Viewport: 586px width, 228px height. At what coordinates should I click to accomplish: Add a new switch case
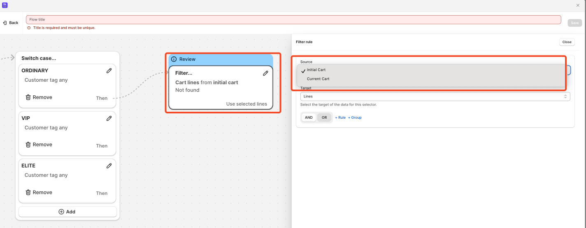click(x=67, y=212)
